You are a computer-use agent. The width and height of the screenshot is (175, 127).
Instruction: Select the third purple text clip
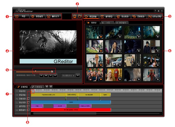pyautogui.click(x=85, y=106)
